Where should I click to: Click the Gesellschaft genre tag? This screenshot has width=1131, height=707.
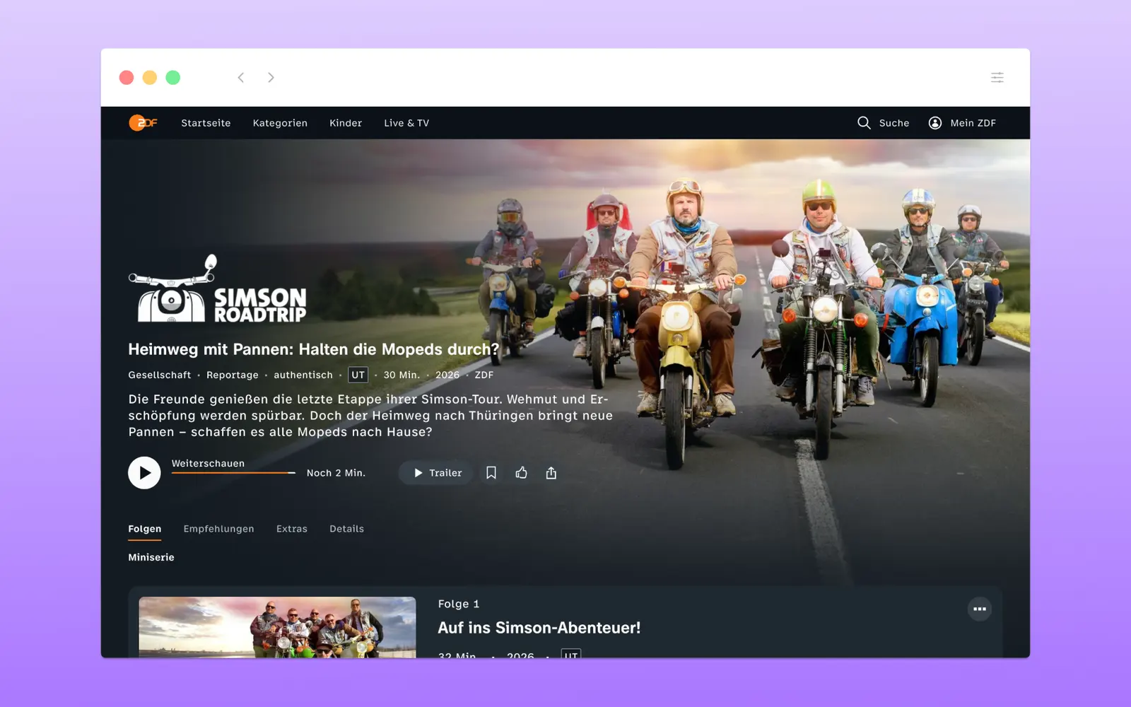[160, 375]
